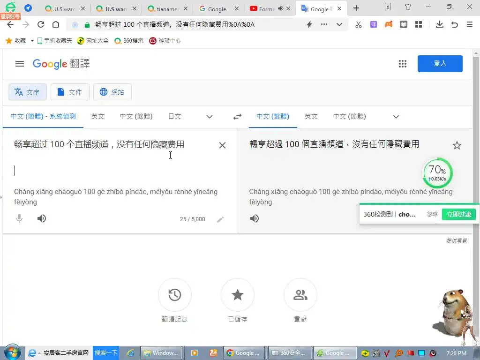
Task: Open saved translations
Action: coord(238,294)
